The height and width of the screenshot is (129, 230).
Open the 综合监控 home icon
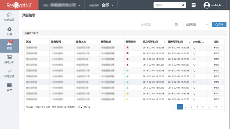pos(9,15)
